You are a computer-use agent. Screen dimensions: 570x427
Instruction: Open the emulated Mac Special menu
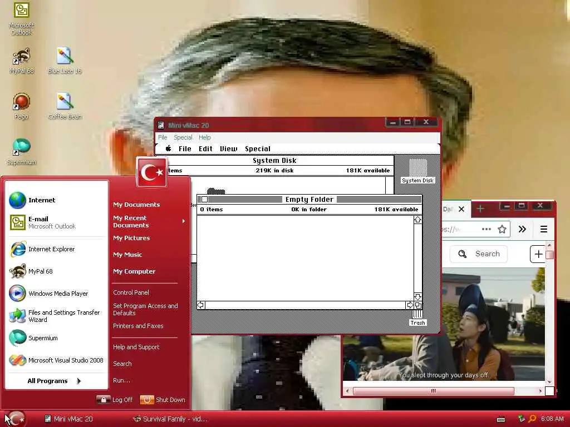(x=257, y=148)
